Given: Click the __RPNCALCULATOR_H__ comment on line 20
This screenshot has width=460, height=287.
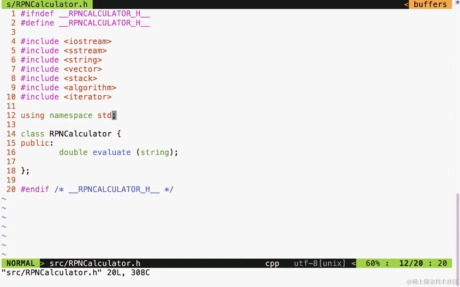Looking at the screenshot, I should coord(114,189).
